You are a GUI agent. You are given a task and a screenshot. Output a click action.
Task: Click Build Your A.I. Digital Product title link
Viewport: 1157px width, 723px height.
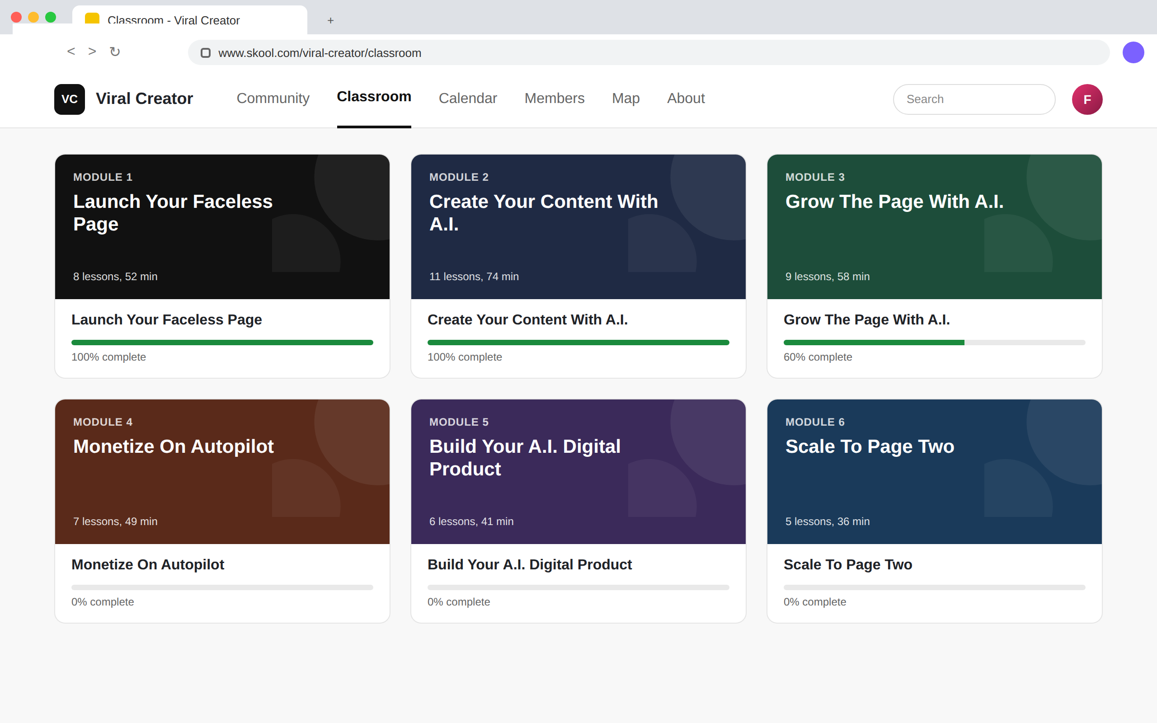tap(529, 564)
